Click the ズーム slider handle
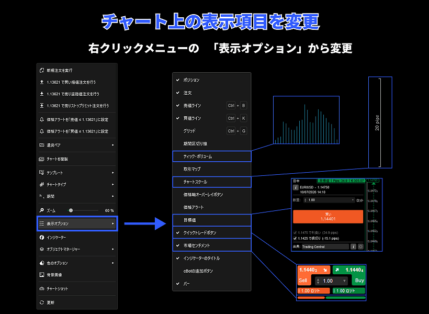Screen dimensions: 429x314 click(71, 210)
